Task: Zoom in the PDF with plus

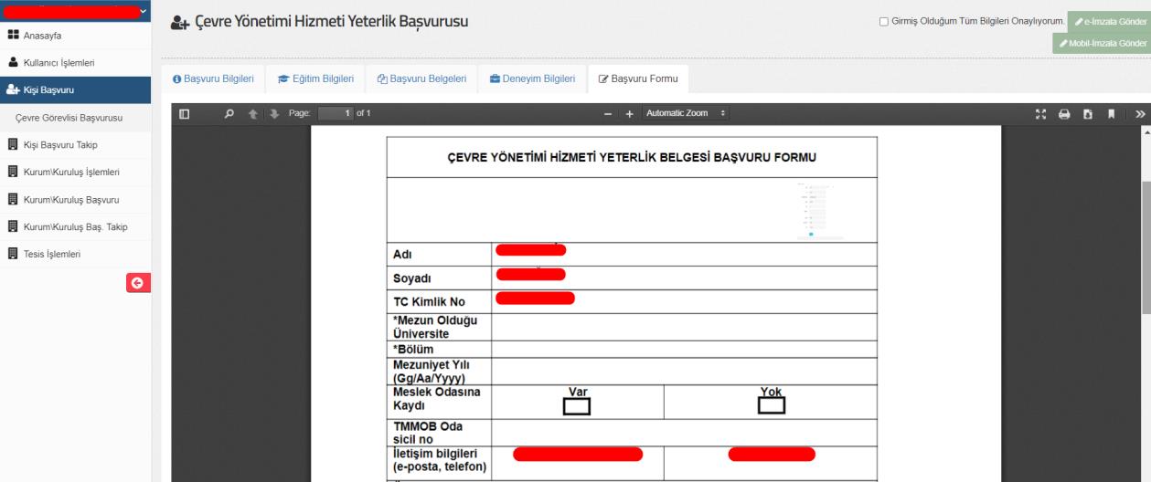Action: pos(629,113)
